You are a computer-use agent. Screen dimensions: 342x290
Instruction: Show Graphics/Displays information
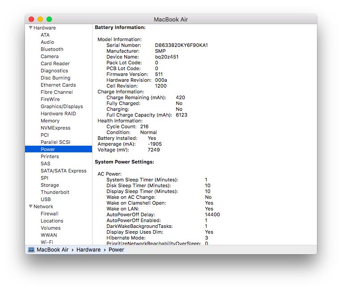[62, 106]
